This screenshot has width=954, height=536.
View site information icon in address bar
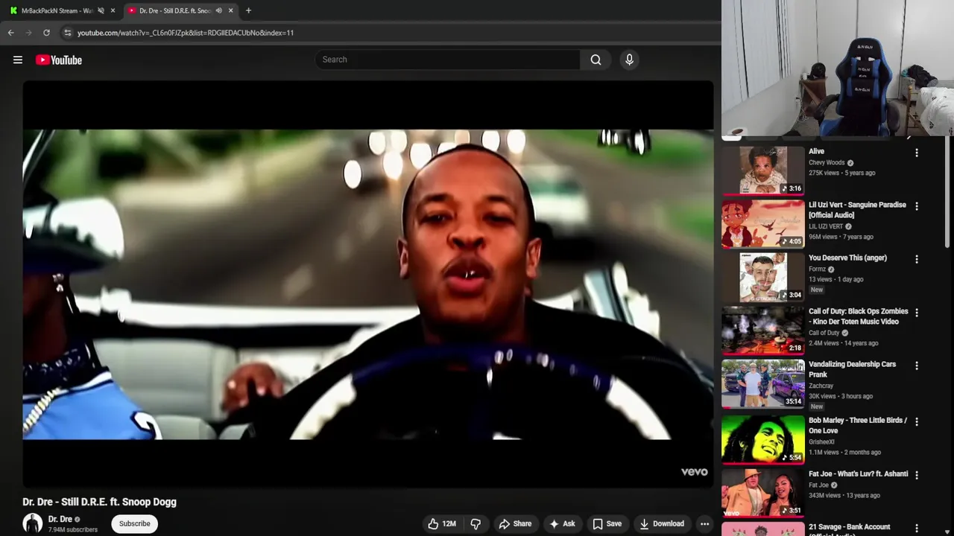point(67,33)
